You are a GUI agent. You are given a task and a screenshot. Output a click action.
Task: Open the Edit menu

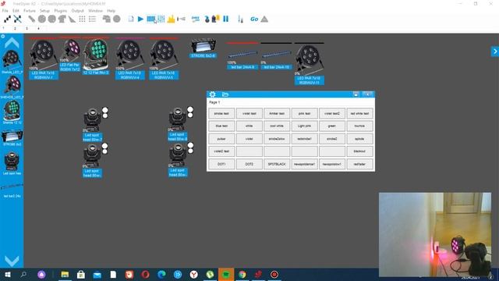pos(16,11)
